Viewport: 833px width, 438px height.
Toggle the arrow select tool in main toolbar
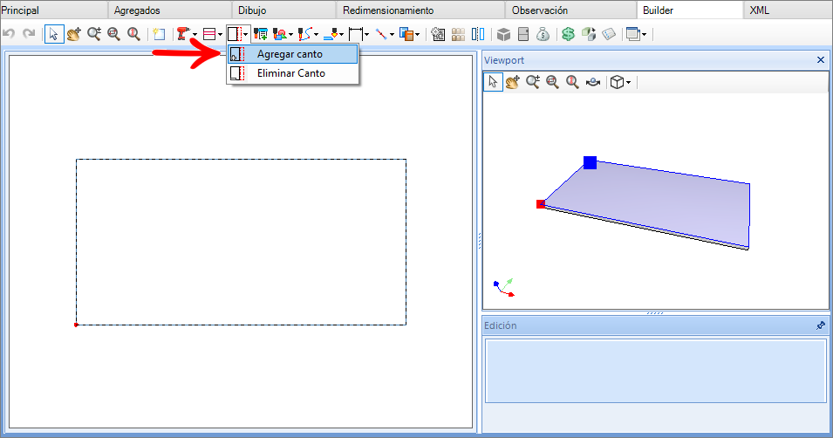[x=54, y=35]
